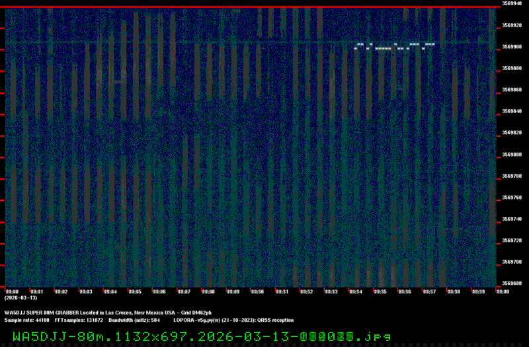529x347 pixels.
Task: Click the 00:03 time axis label
Action: (x=85, y=291)
